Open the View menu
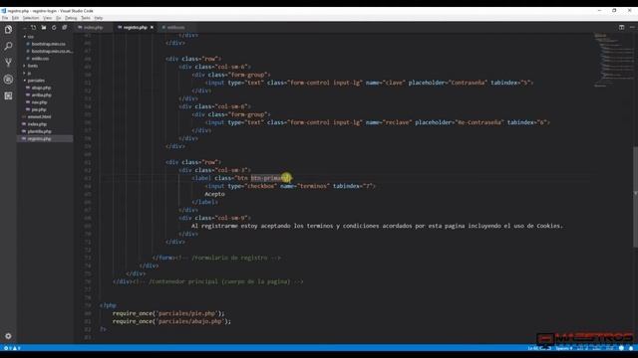The height and width of the screenshot is (358, 638). (x=48, y=18)
